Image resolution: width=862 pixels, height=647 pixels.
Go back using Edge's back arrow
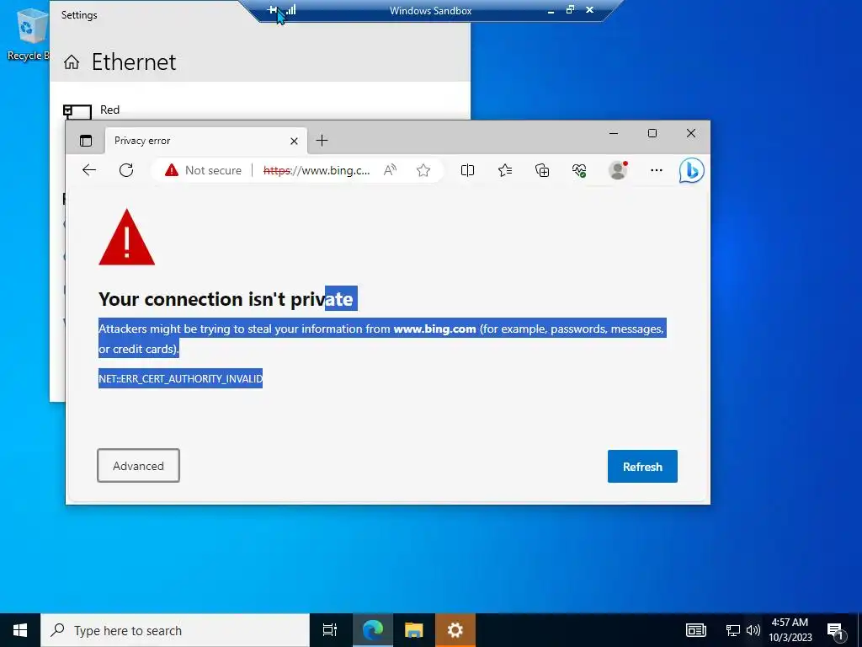(89, 170)
